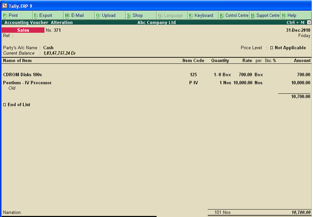This screenshot has width=313, height=217.
Task: Click the Item Code column header
Action: [193, 61]
